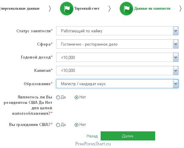Open the Годовой доход dropdown arrow
The height and width of the screenshot is (148, 184).
pyautogui.click(x=176, y=57)
